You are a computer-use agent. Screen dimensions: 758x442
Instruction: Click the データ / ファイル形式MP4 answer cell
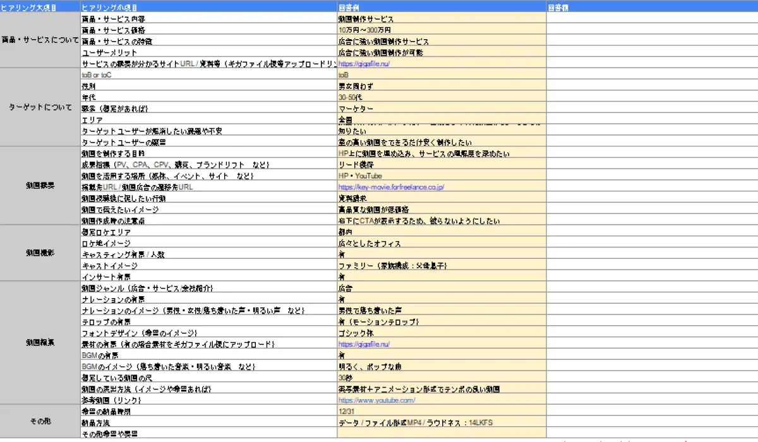point(442,423)
